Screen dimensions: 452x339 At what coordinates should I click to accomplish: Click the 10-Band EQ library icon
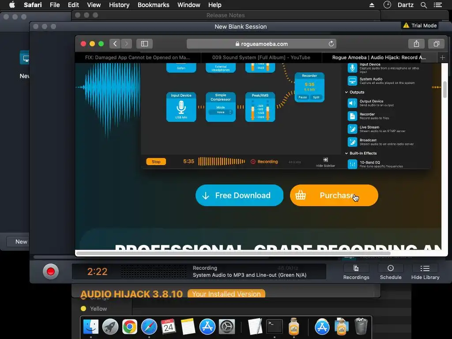click(352, 164)
